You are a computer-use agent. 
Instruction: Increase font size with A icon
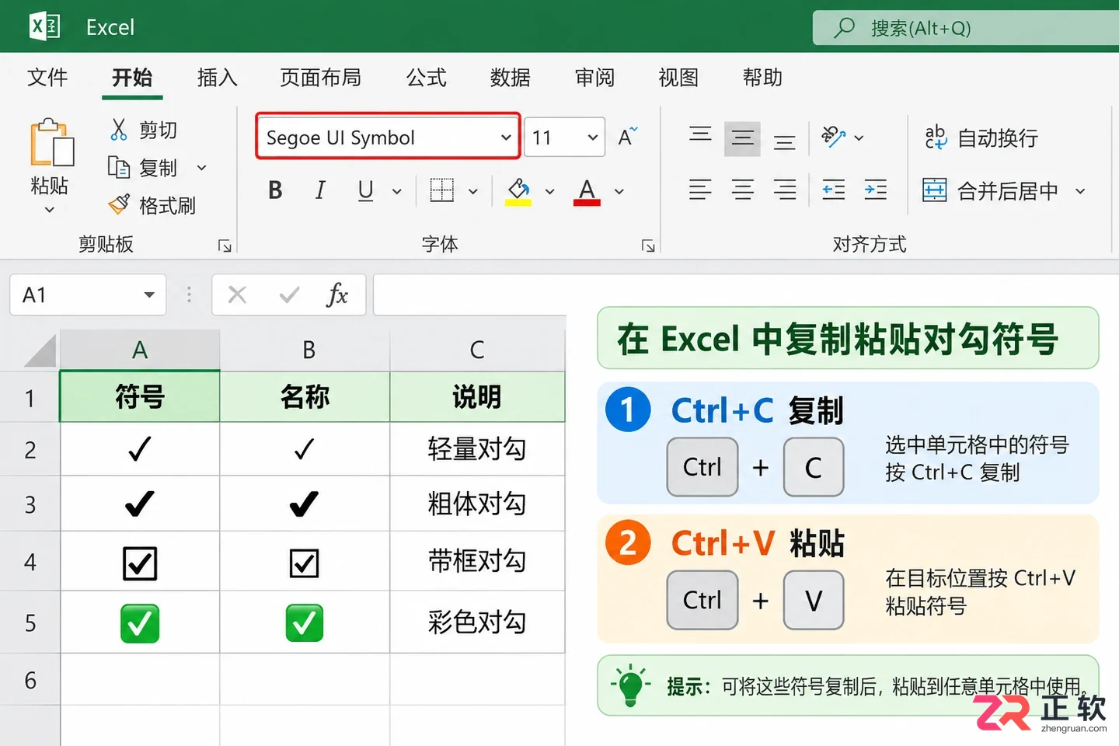click(x=627, y=137)
